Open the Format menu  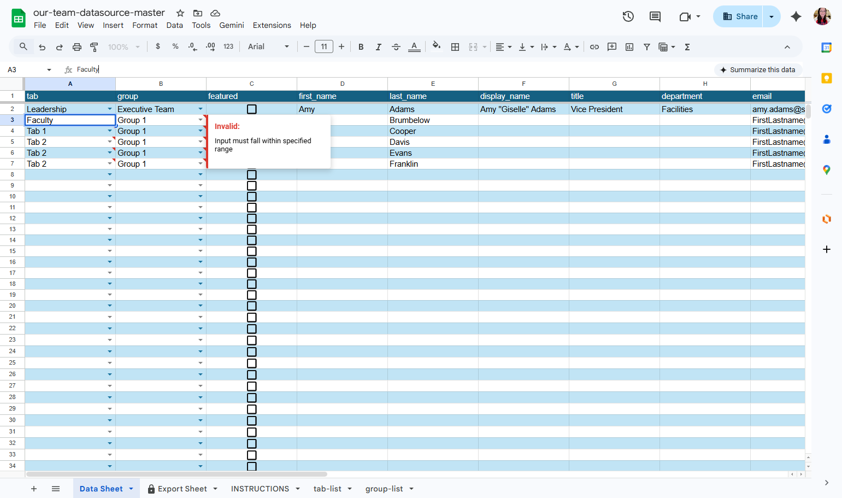point(145,25)
